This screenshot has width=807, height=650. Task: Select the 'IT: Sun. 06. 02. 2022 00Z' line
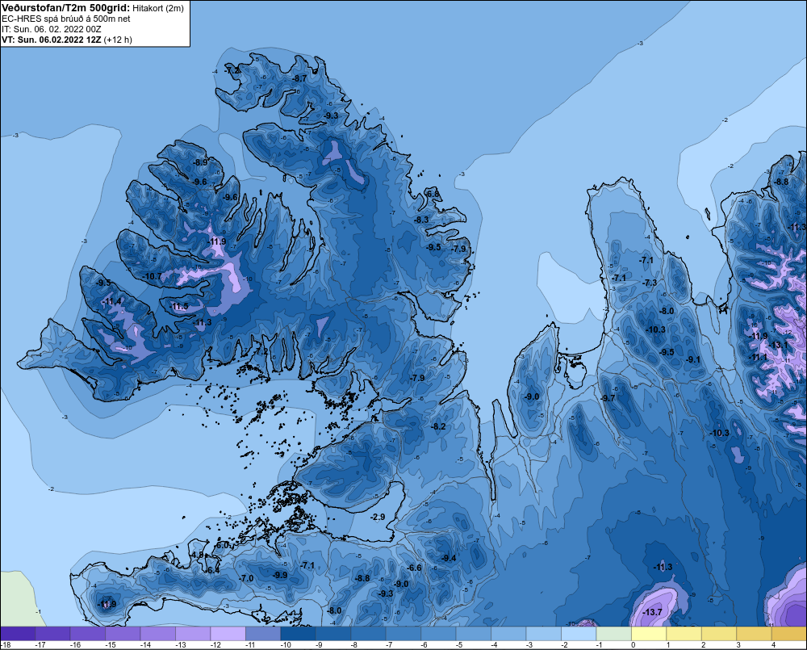[52, 29]
